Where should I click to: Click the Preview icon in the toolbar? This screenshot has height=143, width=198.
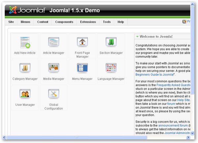pos(184,21)
